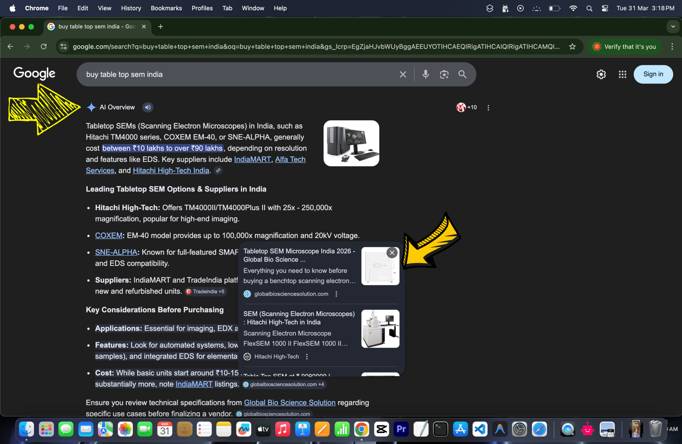Open Google Lens image search
This screenshot has width=682, height=444.
coord(444,74)
